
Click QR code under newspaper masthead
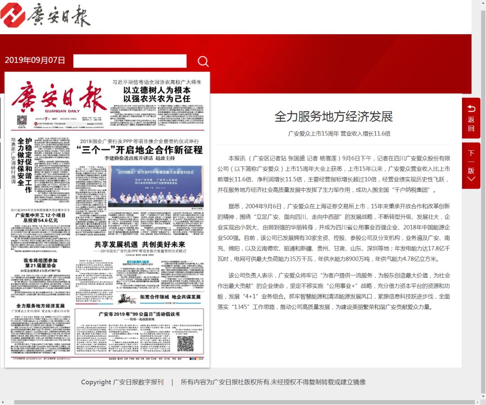(x=22, y=120)
